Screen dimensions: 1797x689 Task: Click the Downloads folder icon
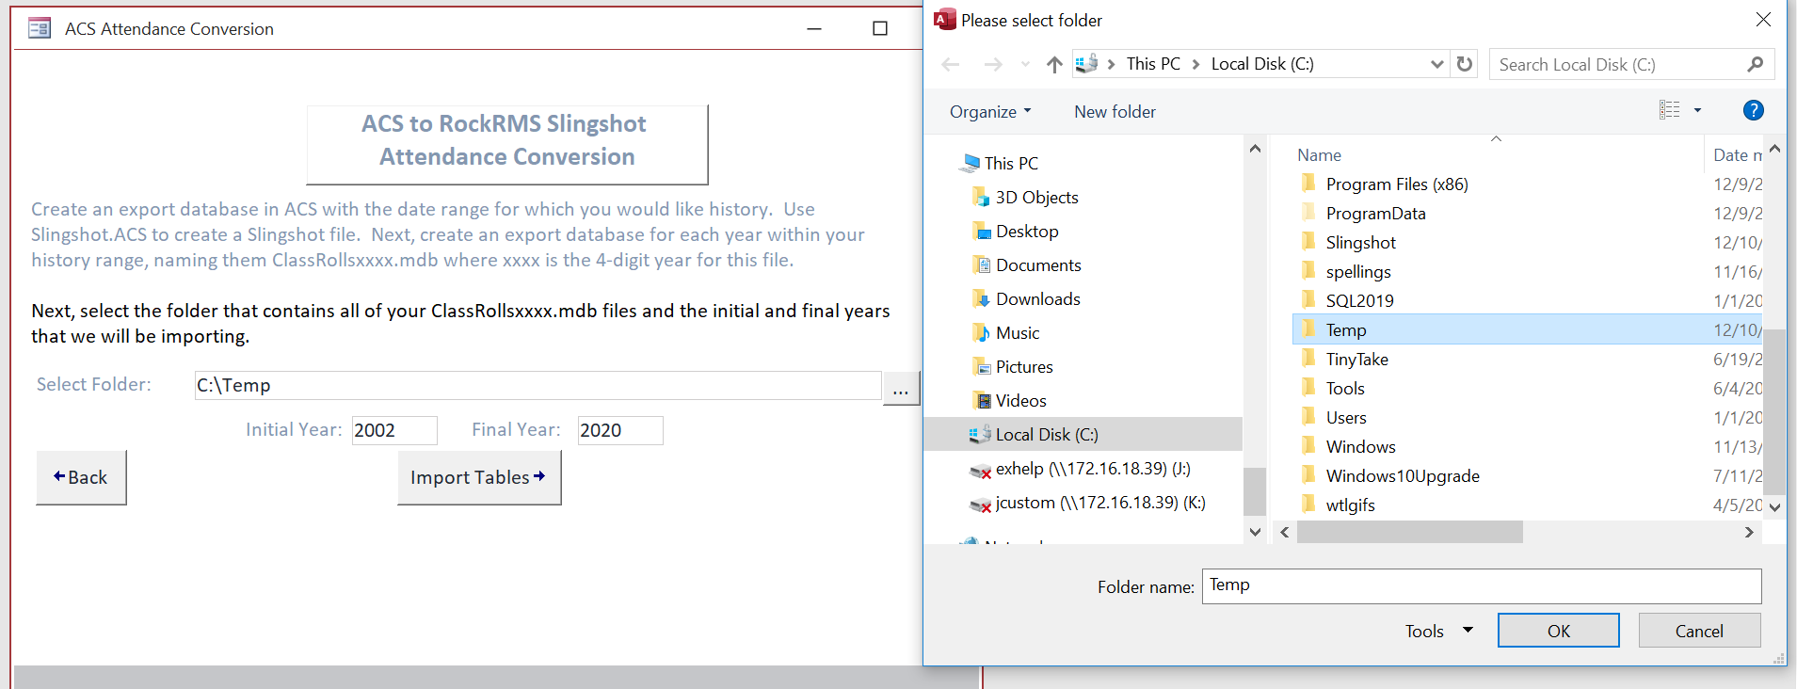(x=981, y=299)
